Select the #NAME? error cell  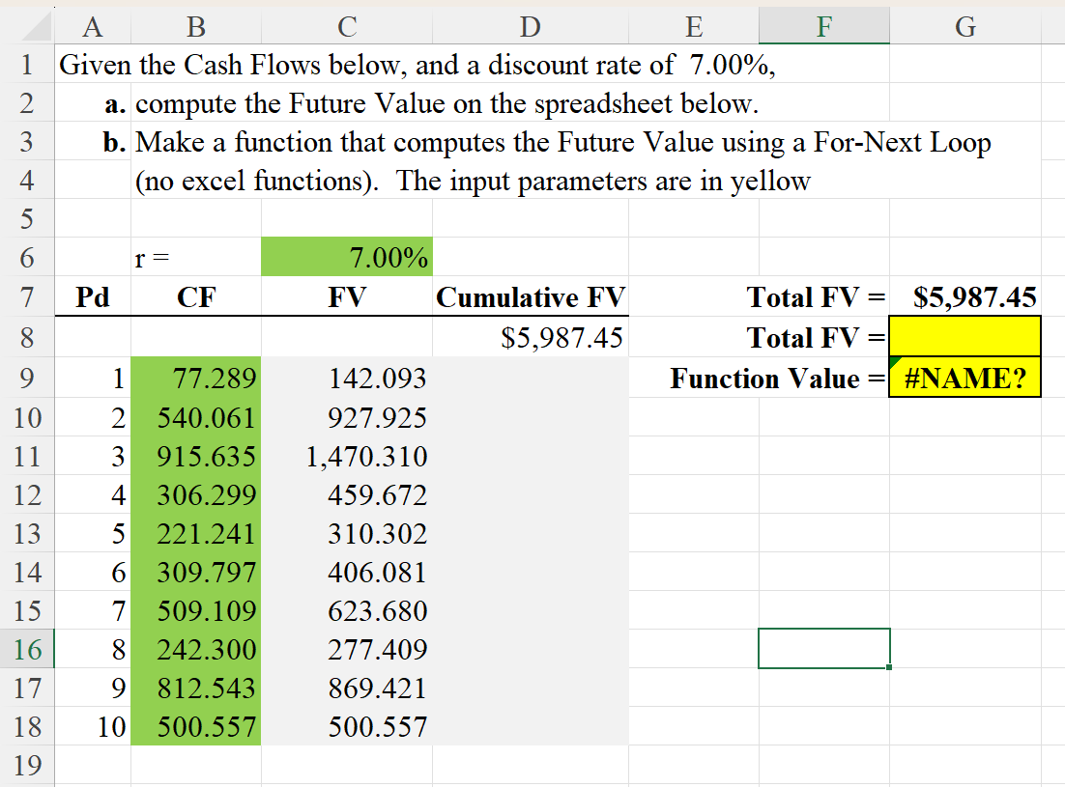(x=964, y=379)
